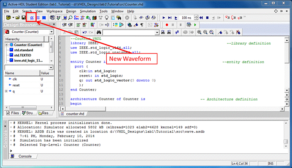
Task: Select the reset signal row
Action: point(29,85)
